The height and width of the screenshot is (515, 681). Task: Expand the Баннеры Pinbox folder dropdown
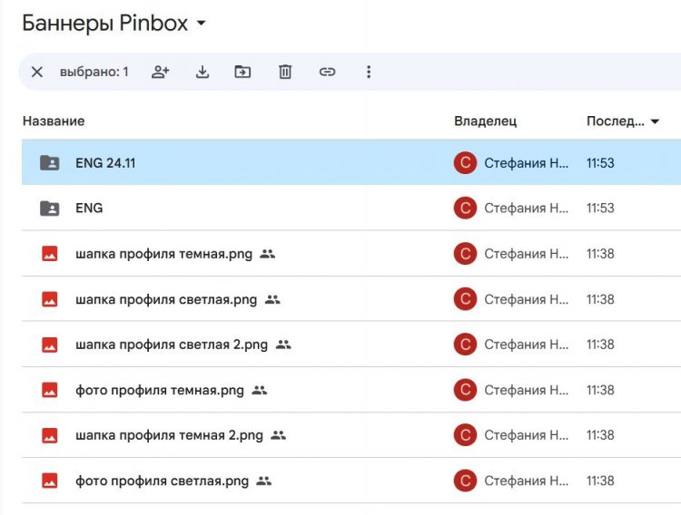201,24
